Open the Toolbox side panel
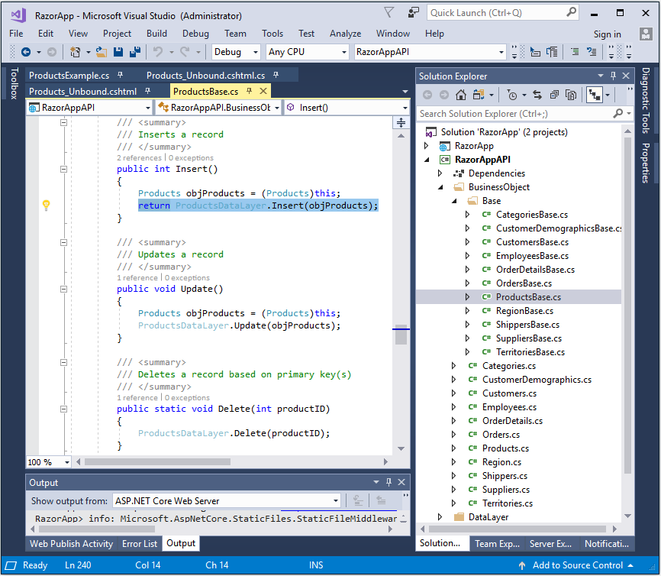 pyautogui.click(x=14, y=83)
